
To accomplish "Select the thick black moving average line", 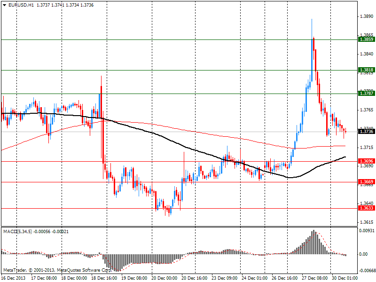I will pyautogui.click(x=172, y=142).
